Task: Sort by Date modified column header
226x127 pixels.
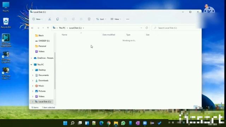Action: click(x=109, y=35)
